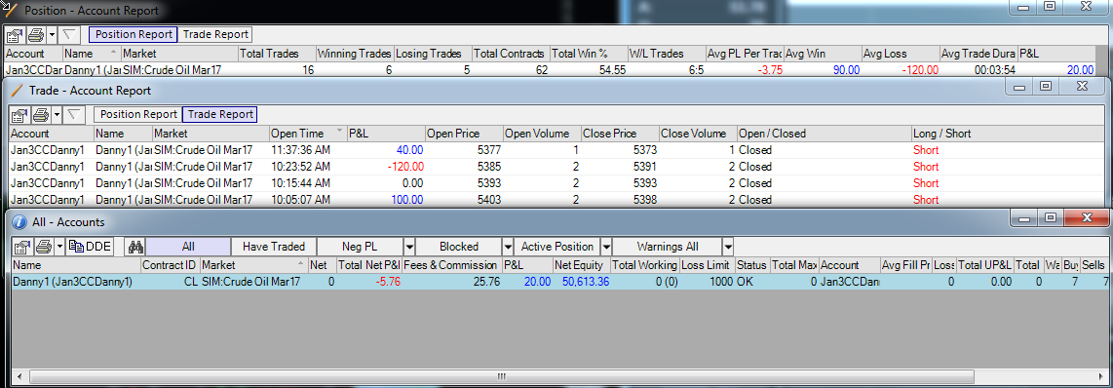
Task: Select the trade opened at 11:37:36 AM
Action: click(x=557, y=150)
